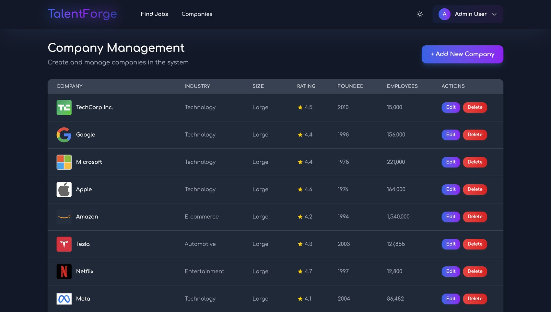This screenshot has height=312, width=551.
Task: Click Add New Company button
Action: point(462,54)
